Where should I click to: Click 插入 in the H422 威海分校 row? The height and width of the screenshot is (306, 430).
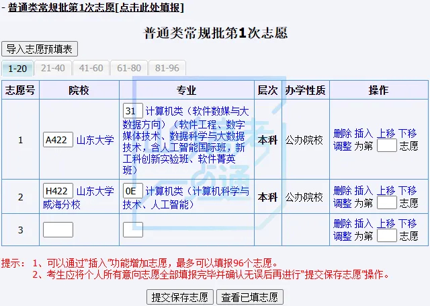tap(363, 190)
